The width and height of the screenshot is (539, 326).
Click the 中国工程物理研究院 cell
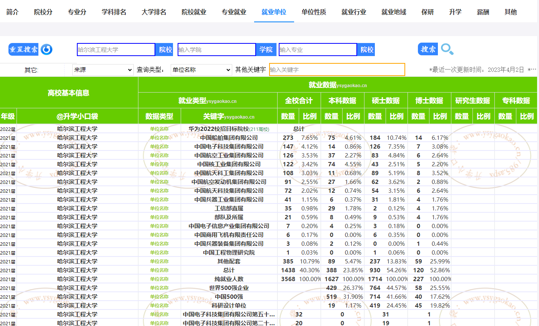click(229, 252)
